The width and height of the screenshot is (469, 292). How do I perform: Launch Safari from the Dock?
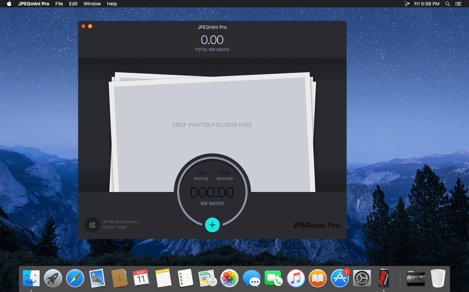[75, 278]
